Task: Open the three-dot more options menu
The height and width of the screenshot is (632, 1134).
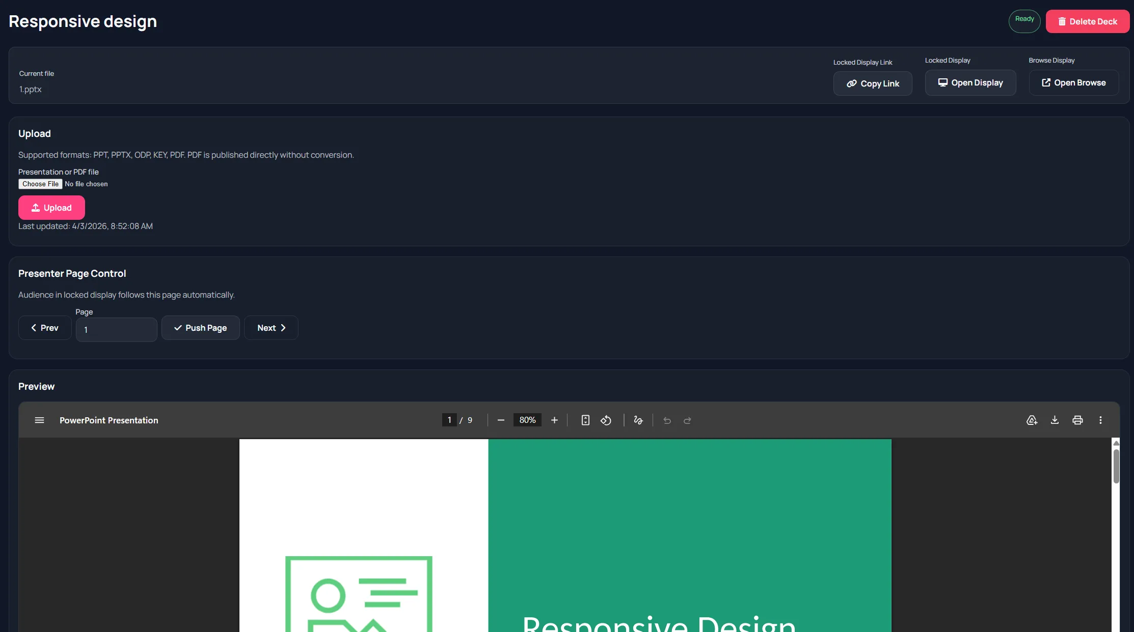Action: coord(1100,420)
